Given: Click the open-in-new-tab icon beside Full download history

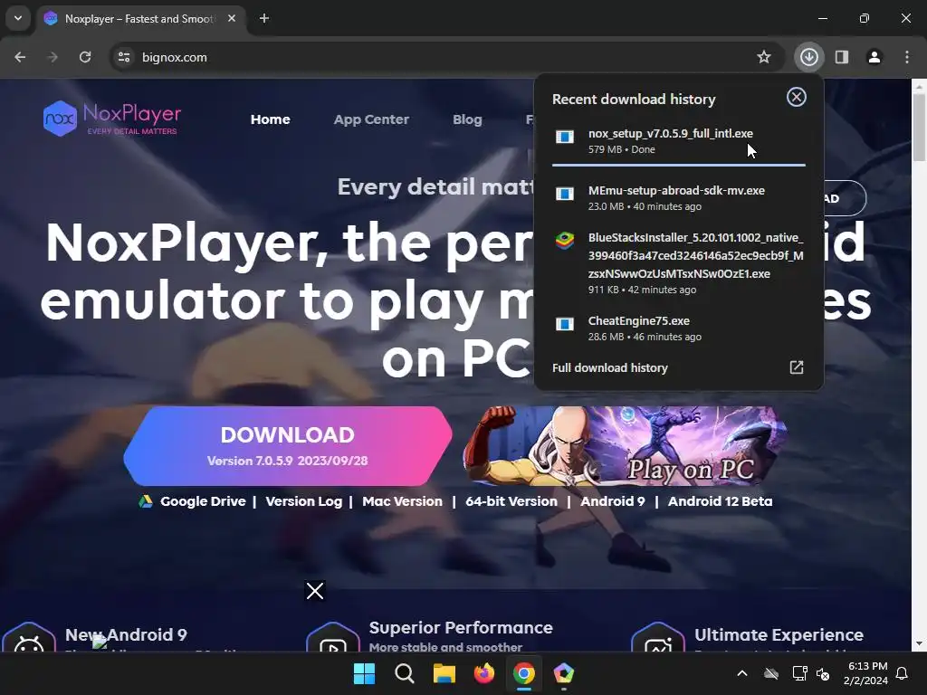Looking at the screenshot, I should 797,367.
